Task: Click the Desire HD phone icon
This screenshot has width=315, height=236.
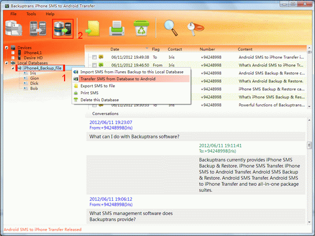Action: [19, 58]
